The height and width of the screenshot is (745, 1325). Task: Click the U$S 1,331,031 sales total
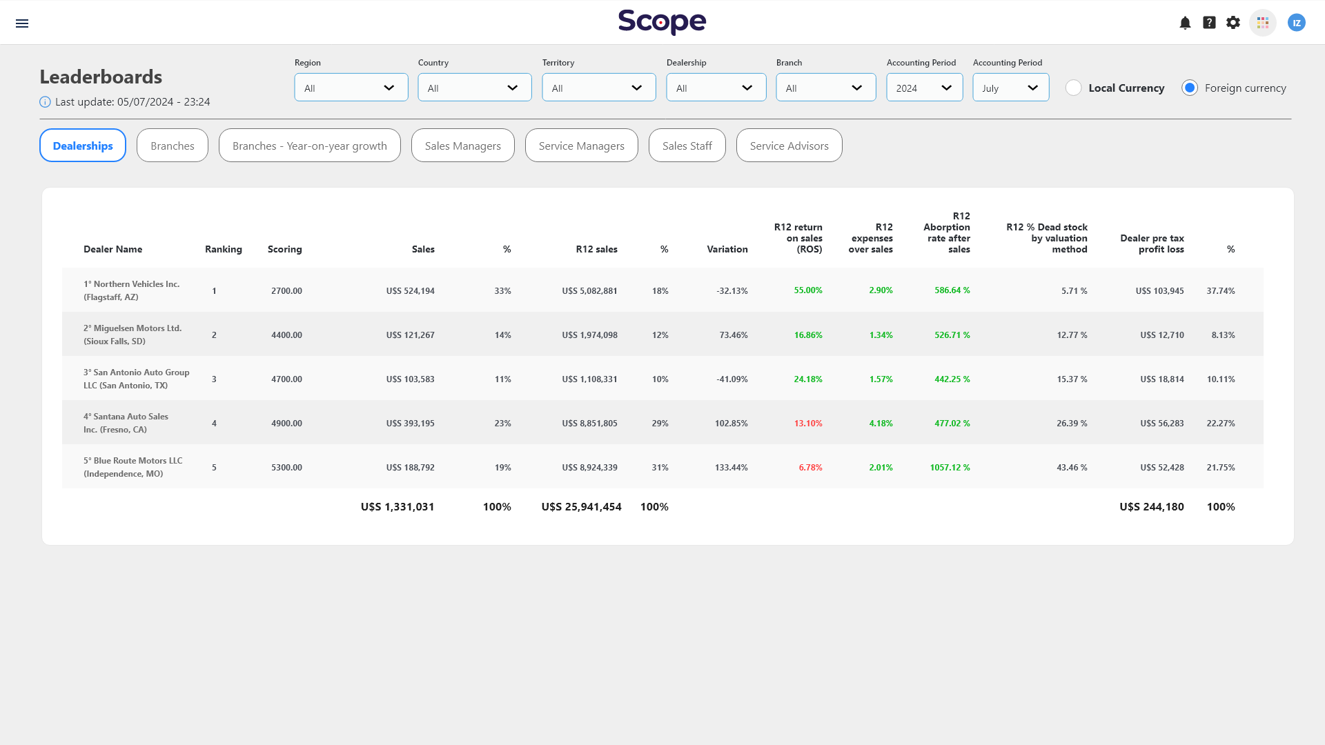tap(397, 507)
